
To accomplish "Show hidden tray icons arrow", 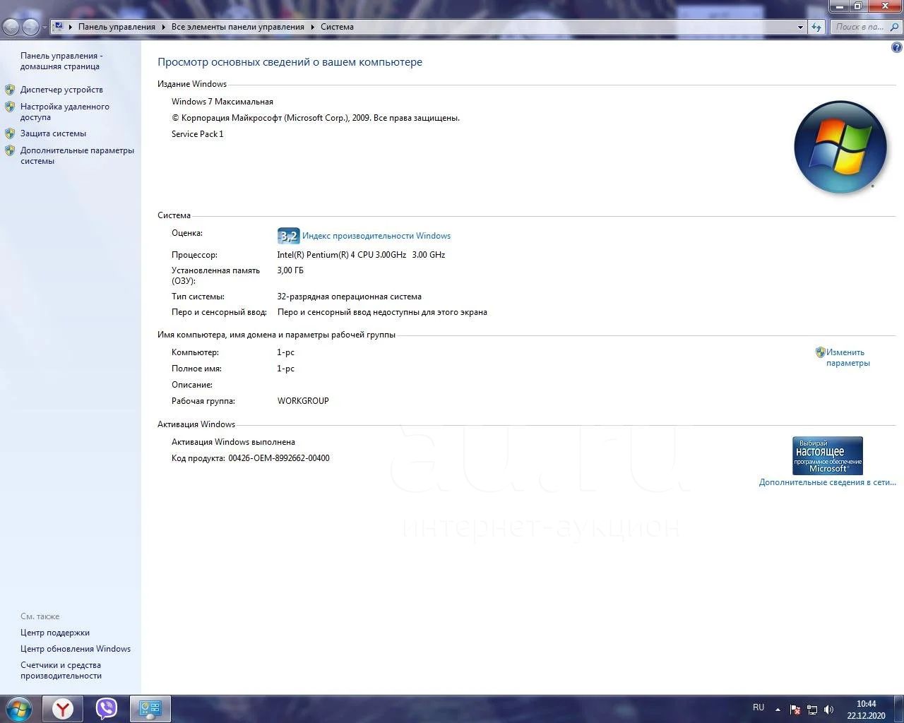I will click(778, 710).
